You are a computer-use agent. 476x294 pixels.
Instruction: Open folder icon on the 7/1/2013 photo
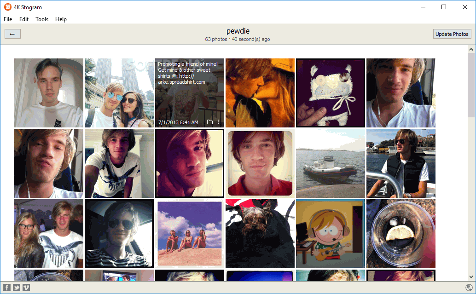(210, 122)
